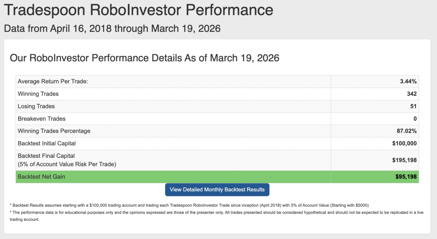
Task: Click the Tradespoon RoboInvestor Performance page title
Action: tap(137, 10)
